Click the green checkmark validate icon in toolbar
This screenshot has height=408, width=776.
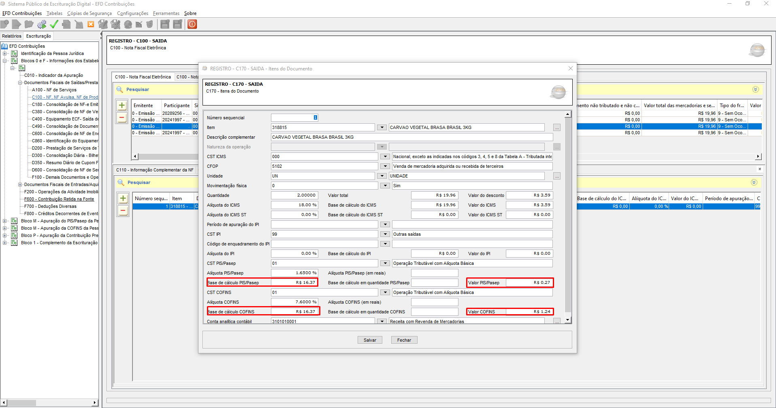[54, 25]
